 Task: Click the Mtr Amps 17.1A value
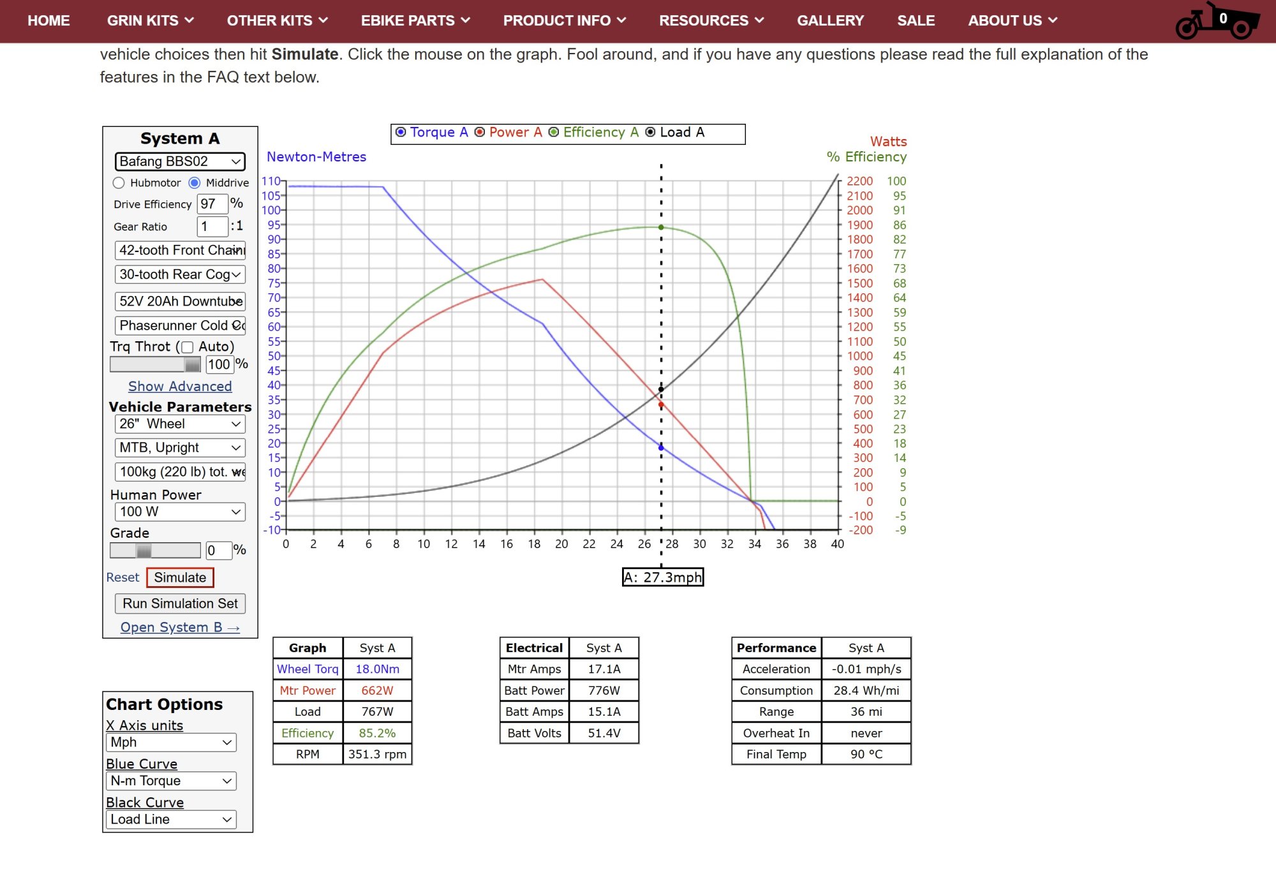[x=604, y=669]
